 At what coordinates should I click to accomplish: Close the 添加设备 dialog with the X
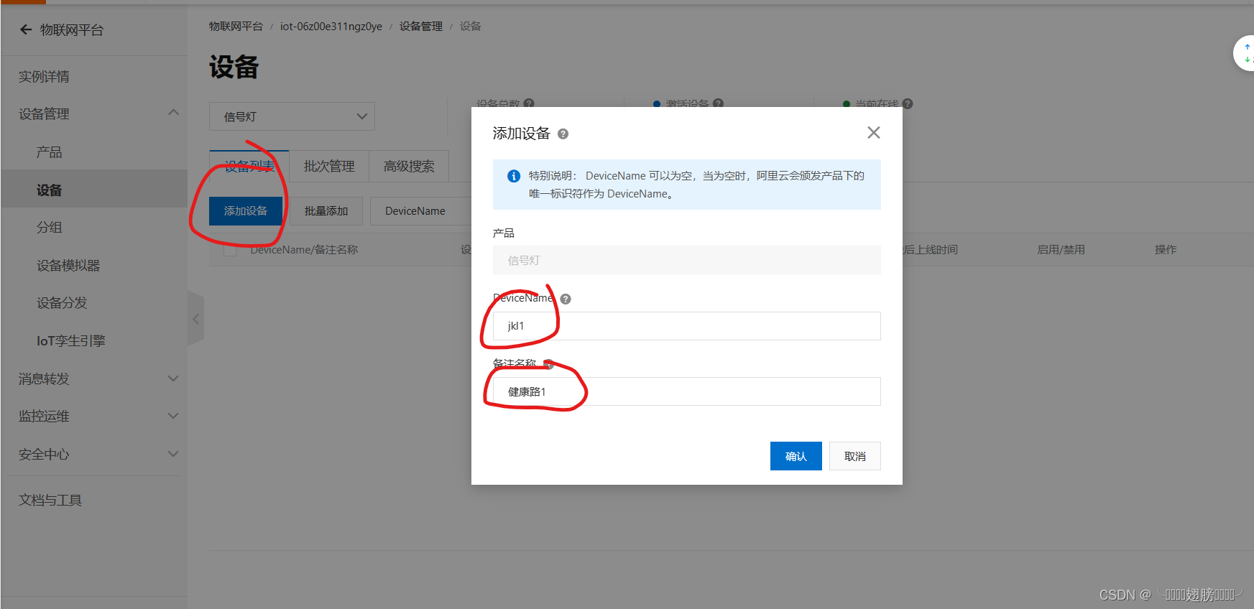pos(873,132)
